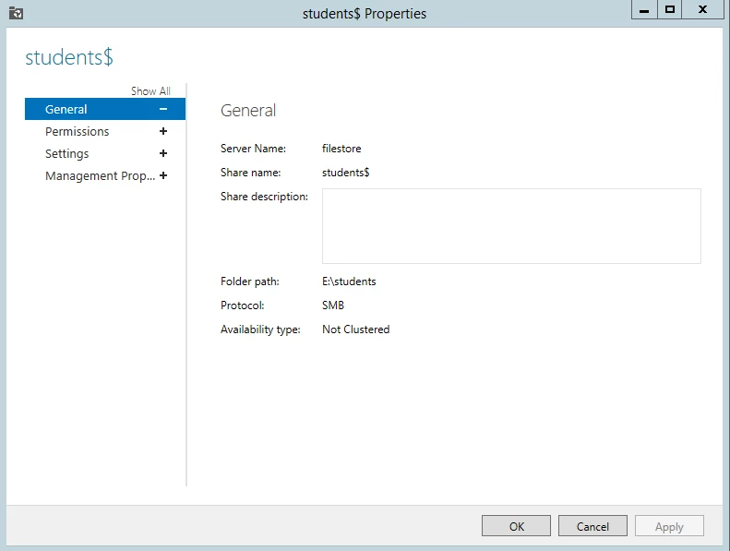Click the Share name: label
The image size is (730, 551).
tap(250, 173)
